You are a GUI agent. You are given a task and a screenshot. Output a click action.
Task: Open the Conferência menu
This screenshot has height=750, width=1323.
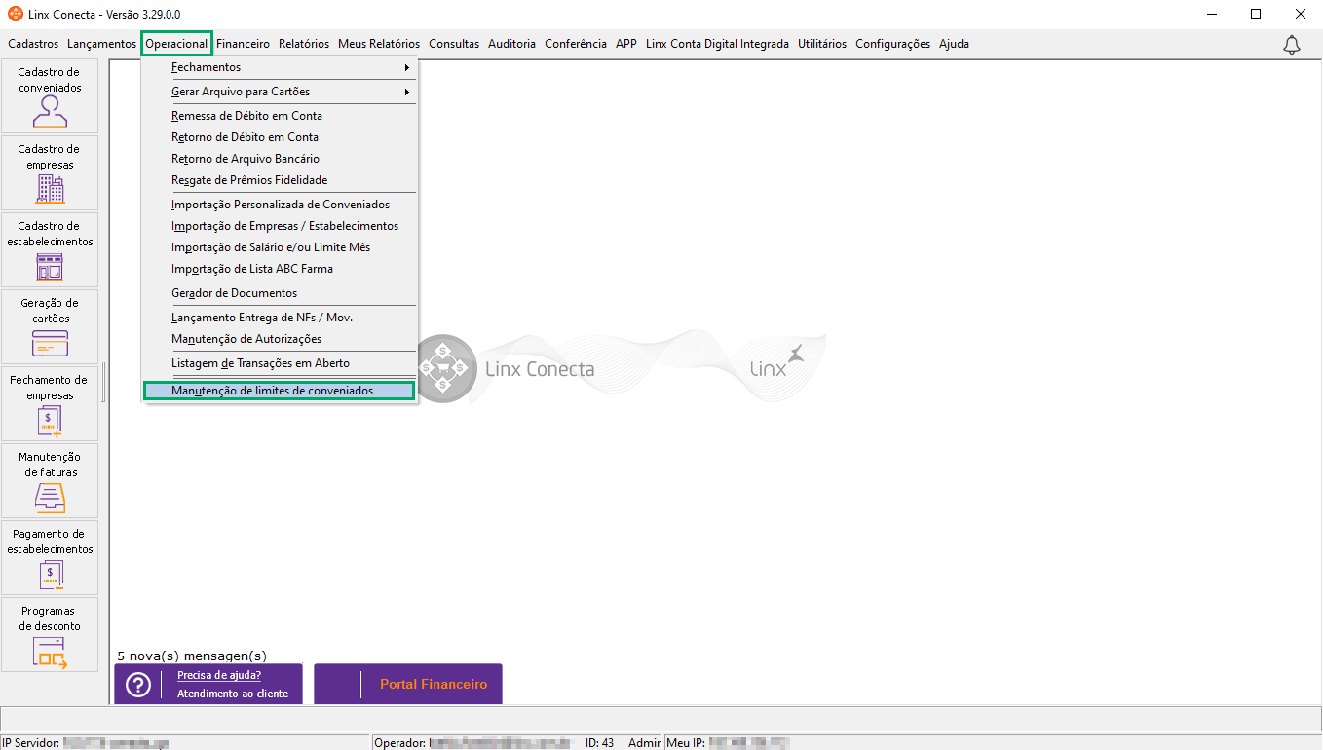click(576, 44)
